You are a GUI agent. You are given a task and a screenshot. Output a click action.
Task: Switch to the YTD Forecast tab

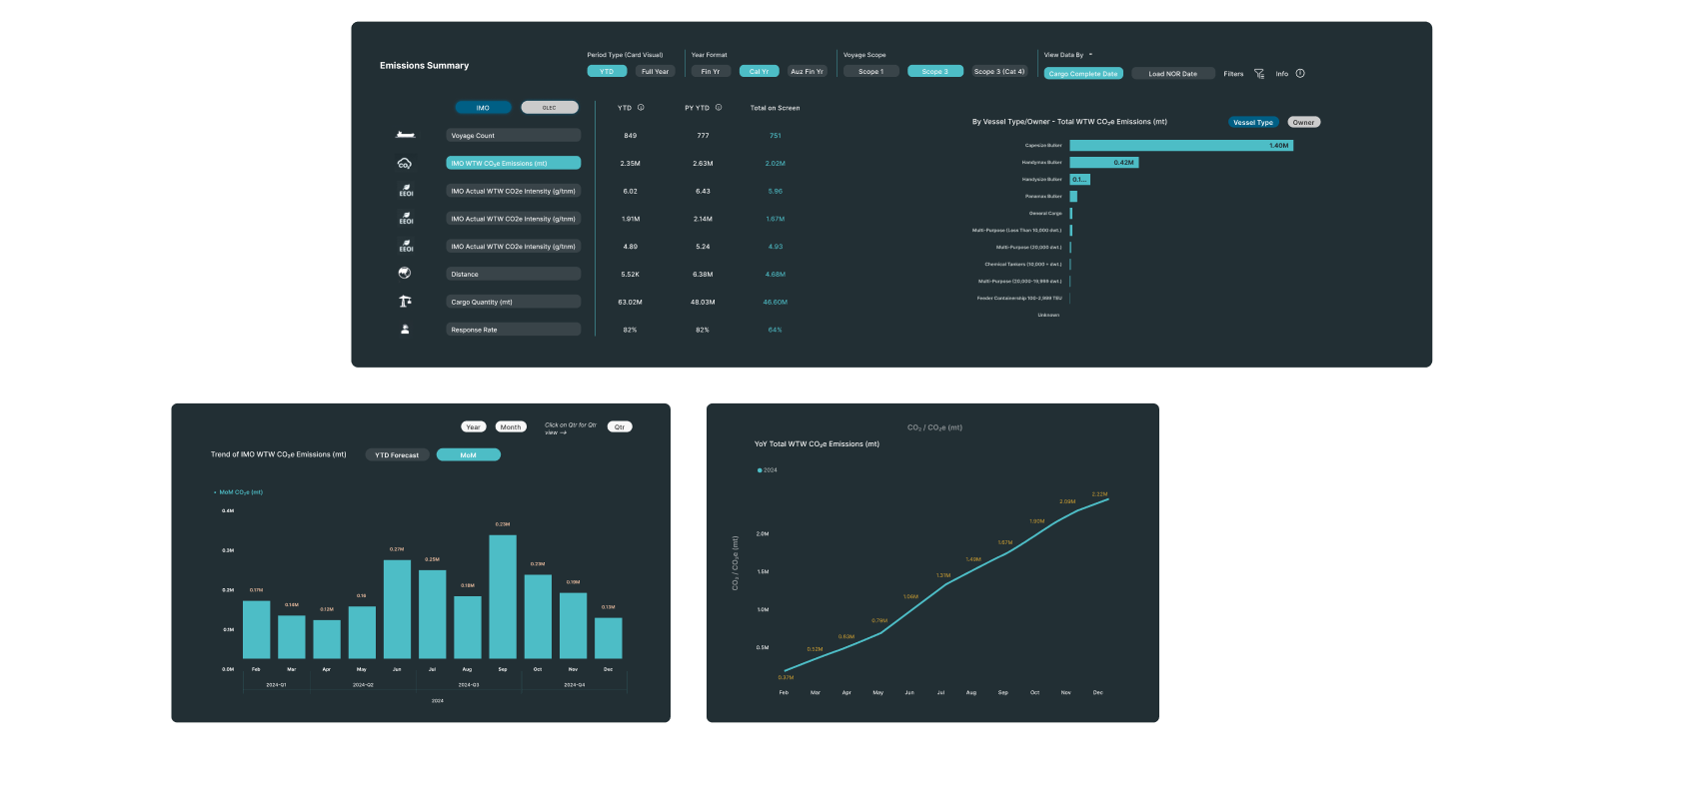click(397, 455)
